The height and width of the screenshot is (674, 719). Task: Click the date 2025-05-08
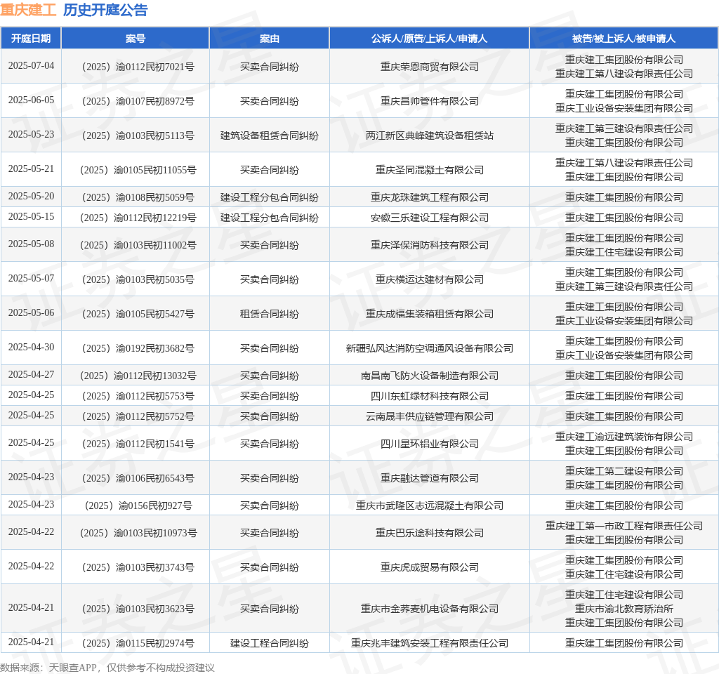pyautogui.click(x=31, y=244)
